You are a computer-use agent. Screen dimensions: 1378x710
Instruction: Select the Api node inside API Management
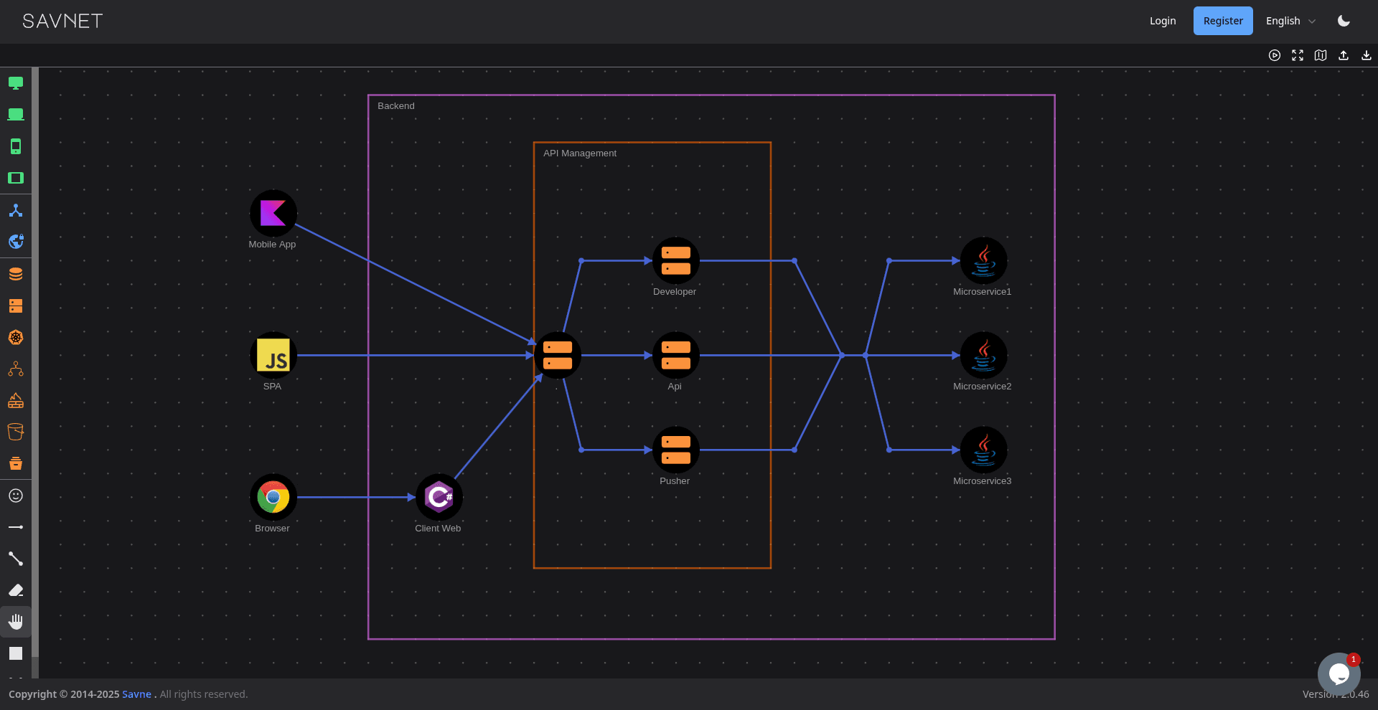[x=675, y=355]
